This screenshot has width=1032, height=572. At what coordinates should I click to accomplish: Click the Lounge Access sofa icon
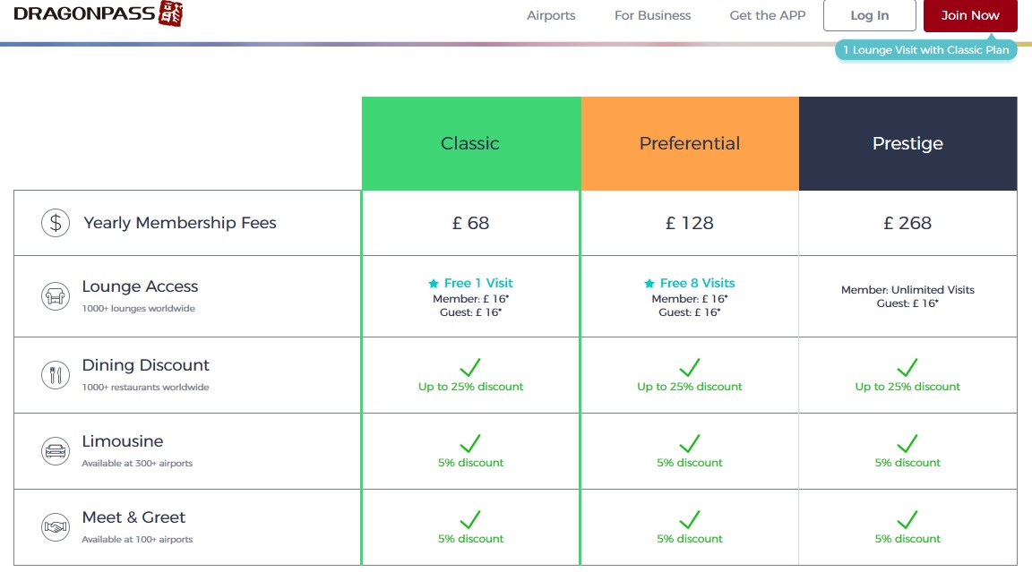(x=56, y=295)
